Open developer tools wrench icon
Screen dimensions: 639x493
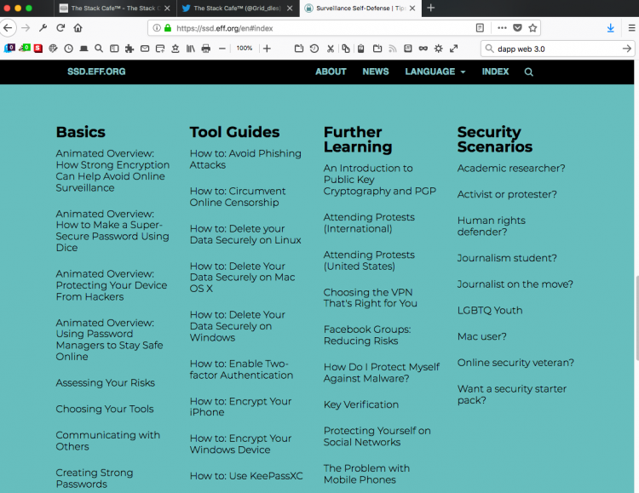(x=43, y=28)
